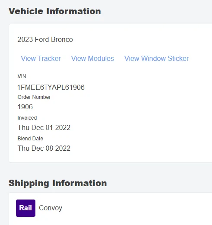
Task: Open the View Window Sticker link
Action: click(x=156, y=58)
